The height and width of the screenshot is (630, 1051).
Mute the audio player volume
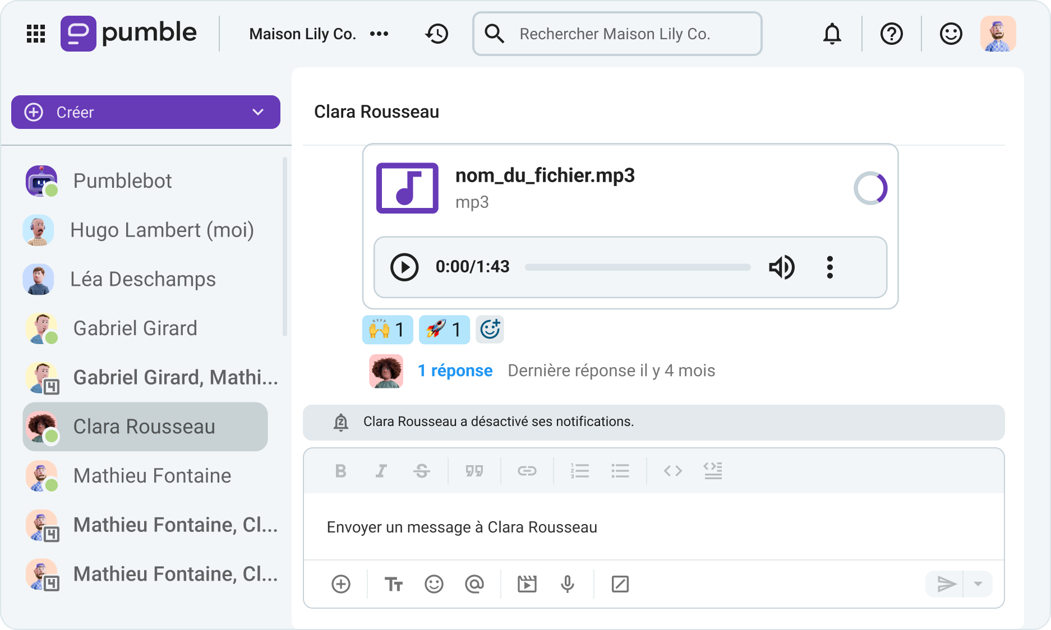coord(782,267)
